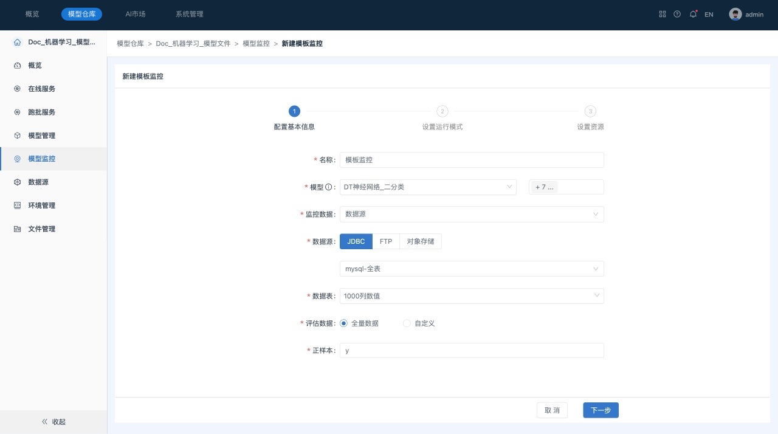Image resolution: width=778 pixels, height=434 pixels.
Task: Click the home icon beside Doc_机器学习 project
Action: [x=17, y=43]
